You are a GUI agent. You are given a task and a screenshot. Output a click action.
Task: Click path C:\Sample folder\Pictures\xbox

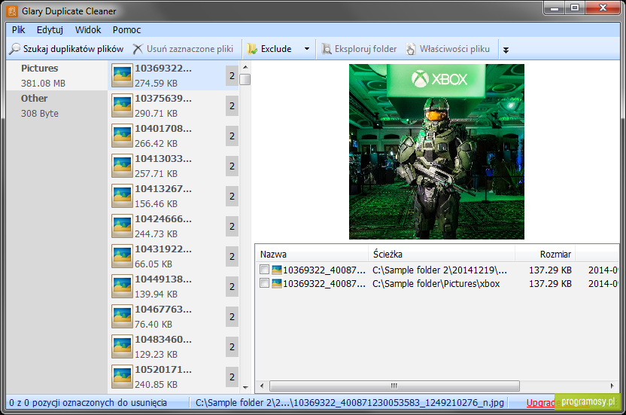(x=436, y=283)
